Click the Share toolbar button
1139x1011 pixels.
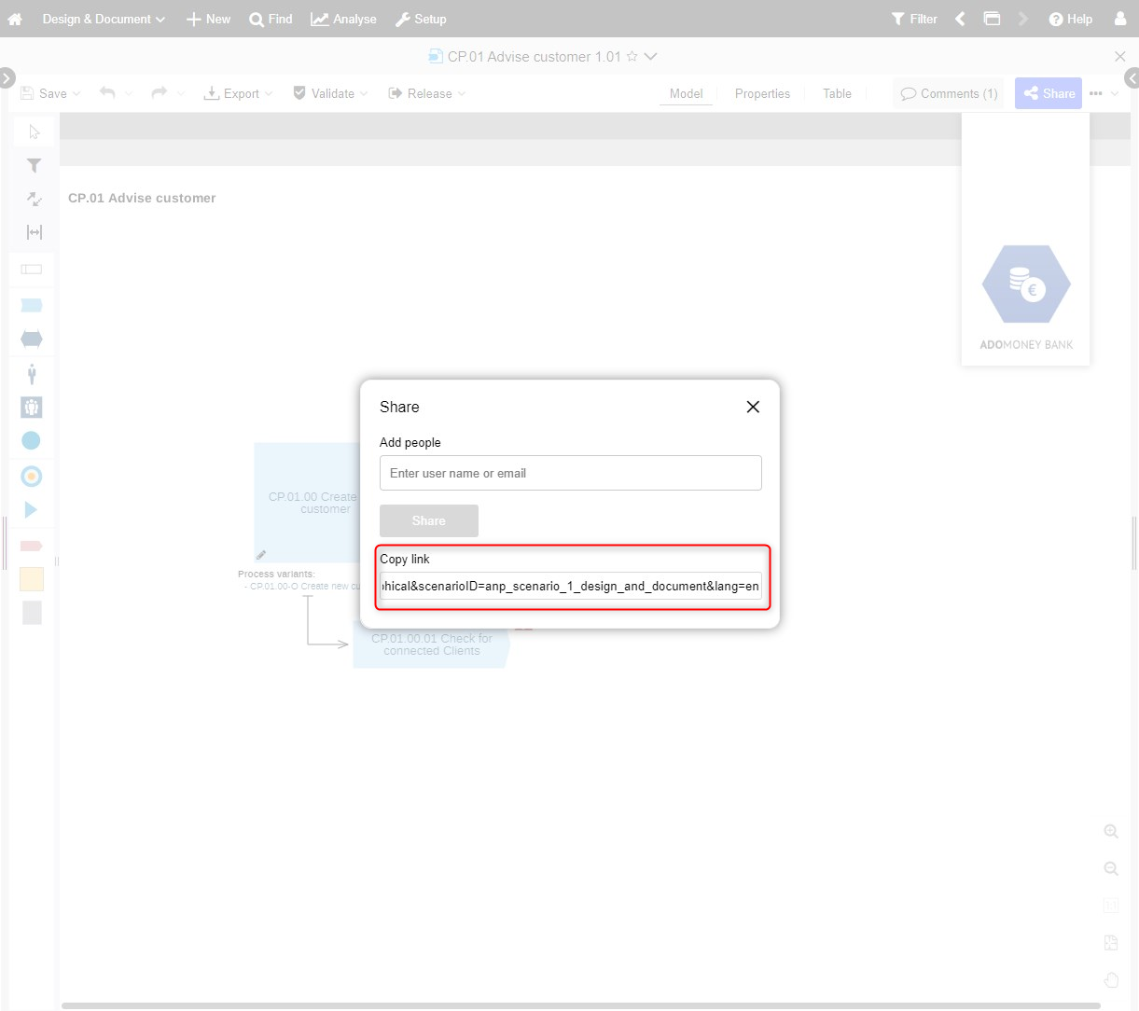(x=1049, y=93)
